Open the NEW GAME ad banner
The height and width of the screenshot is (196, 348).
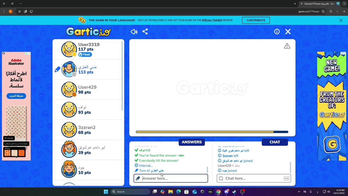(x=332, y=106)
